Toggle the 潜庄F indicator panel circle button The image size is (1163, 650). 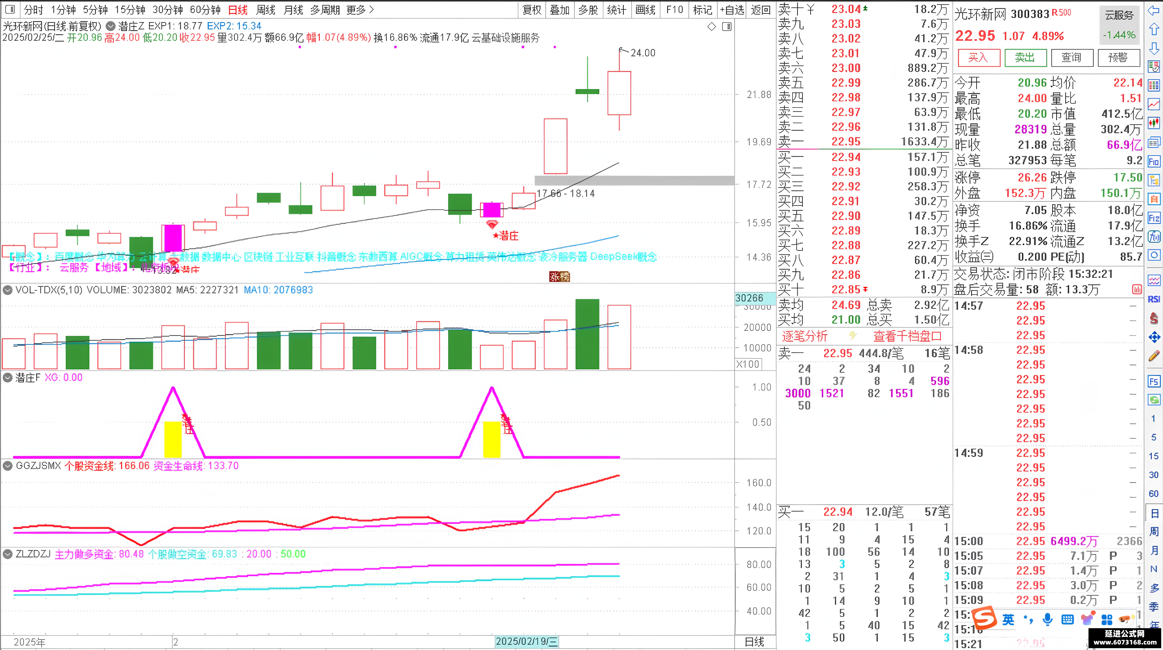(7, 377)
